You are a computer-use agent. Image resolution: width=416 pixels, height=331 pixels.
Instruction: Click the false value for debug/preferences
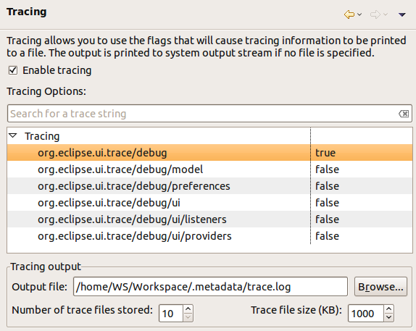tap(327, 186)
